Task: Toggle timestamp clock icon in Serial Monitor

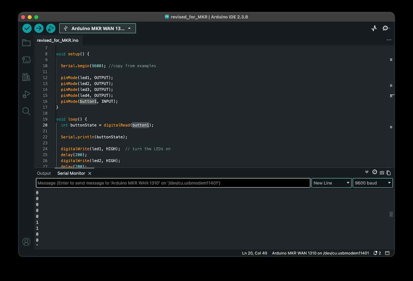Action: (374, 172)
